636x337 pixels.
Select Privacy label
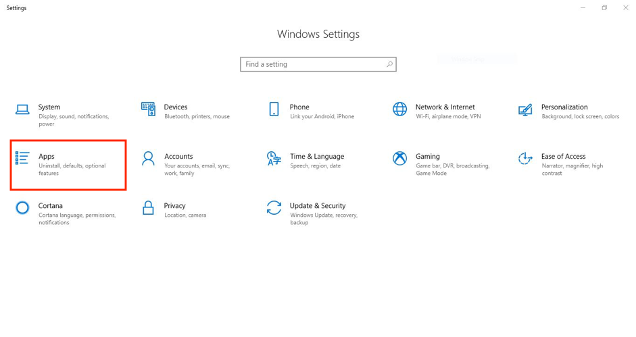click(x=174, y=206)
